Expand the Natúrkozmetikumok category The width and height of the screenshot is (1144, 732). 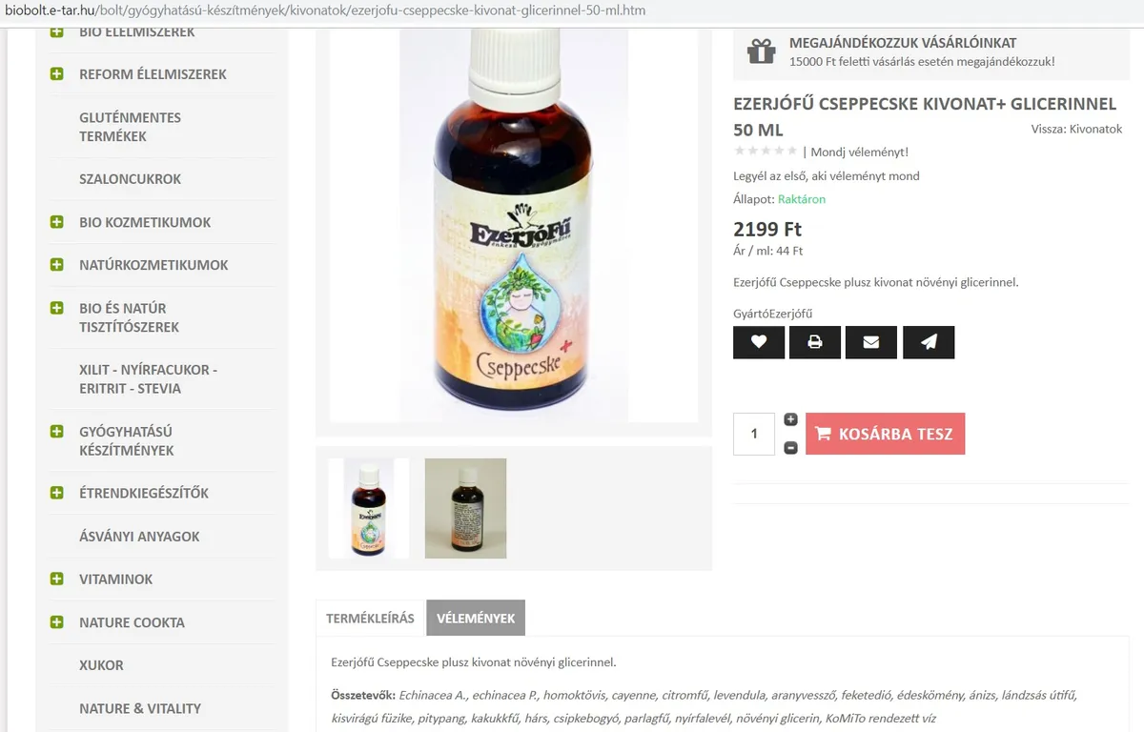tap(57, 265)
